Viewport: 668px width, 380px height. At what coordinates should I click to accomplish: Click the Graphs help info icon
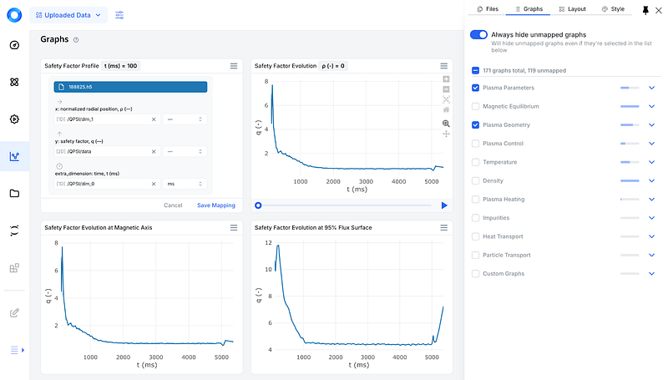76,39
